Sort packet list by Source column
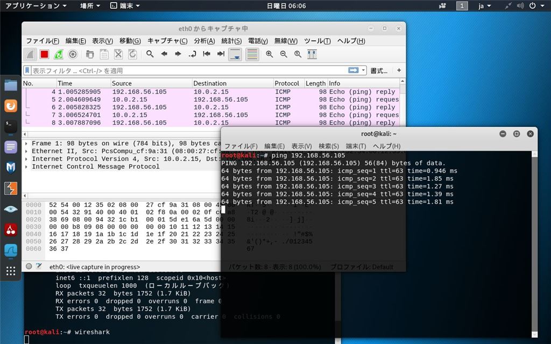Screen dimensions: 551x344 click(151, 83)
